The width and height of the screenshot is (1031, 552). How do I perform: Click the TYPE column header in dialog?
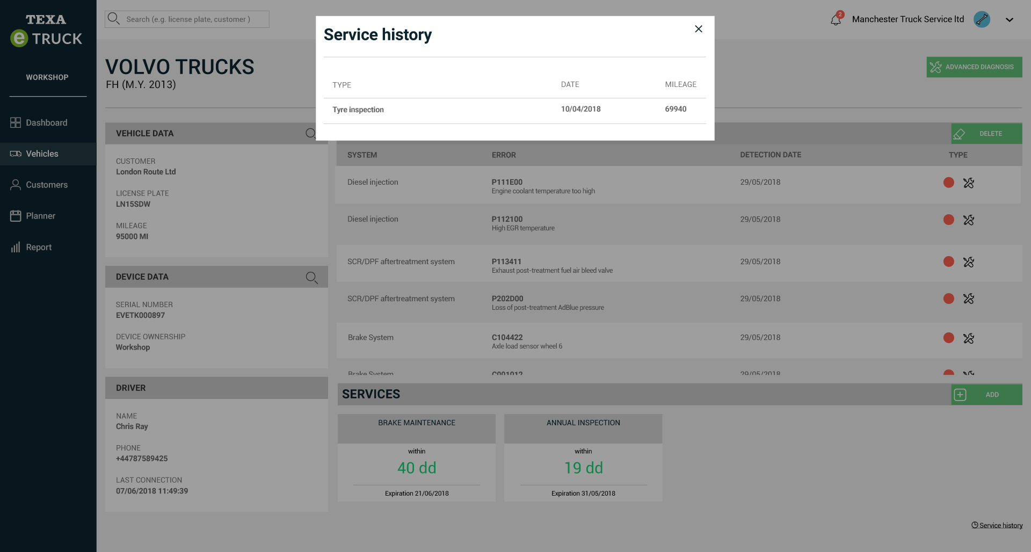342,85
